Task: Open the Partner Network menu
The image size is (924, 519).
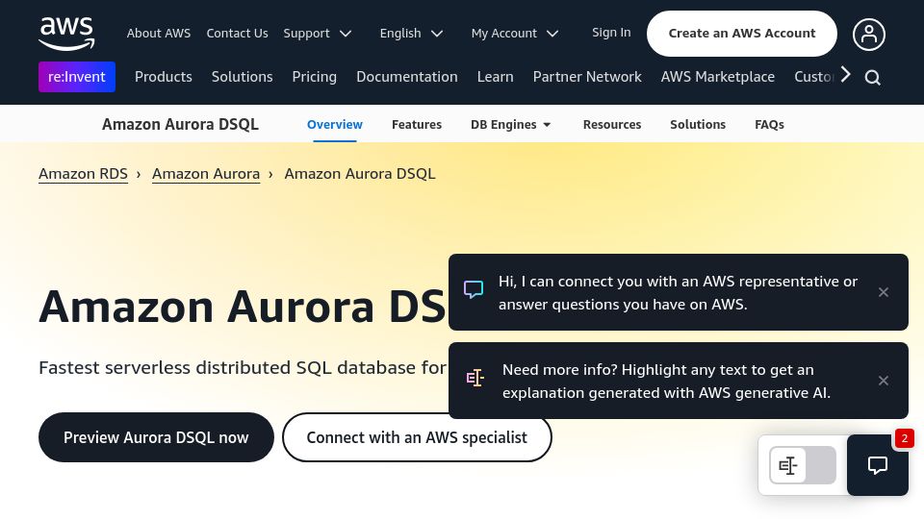Action: coord(587,77)
